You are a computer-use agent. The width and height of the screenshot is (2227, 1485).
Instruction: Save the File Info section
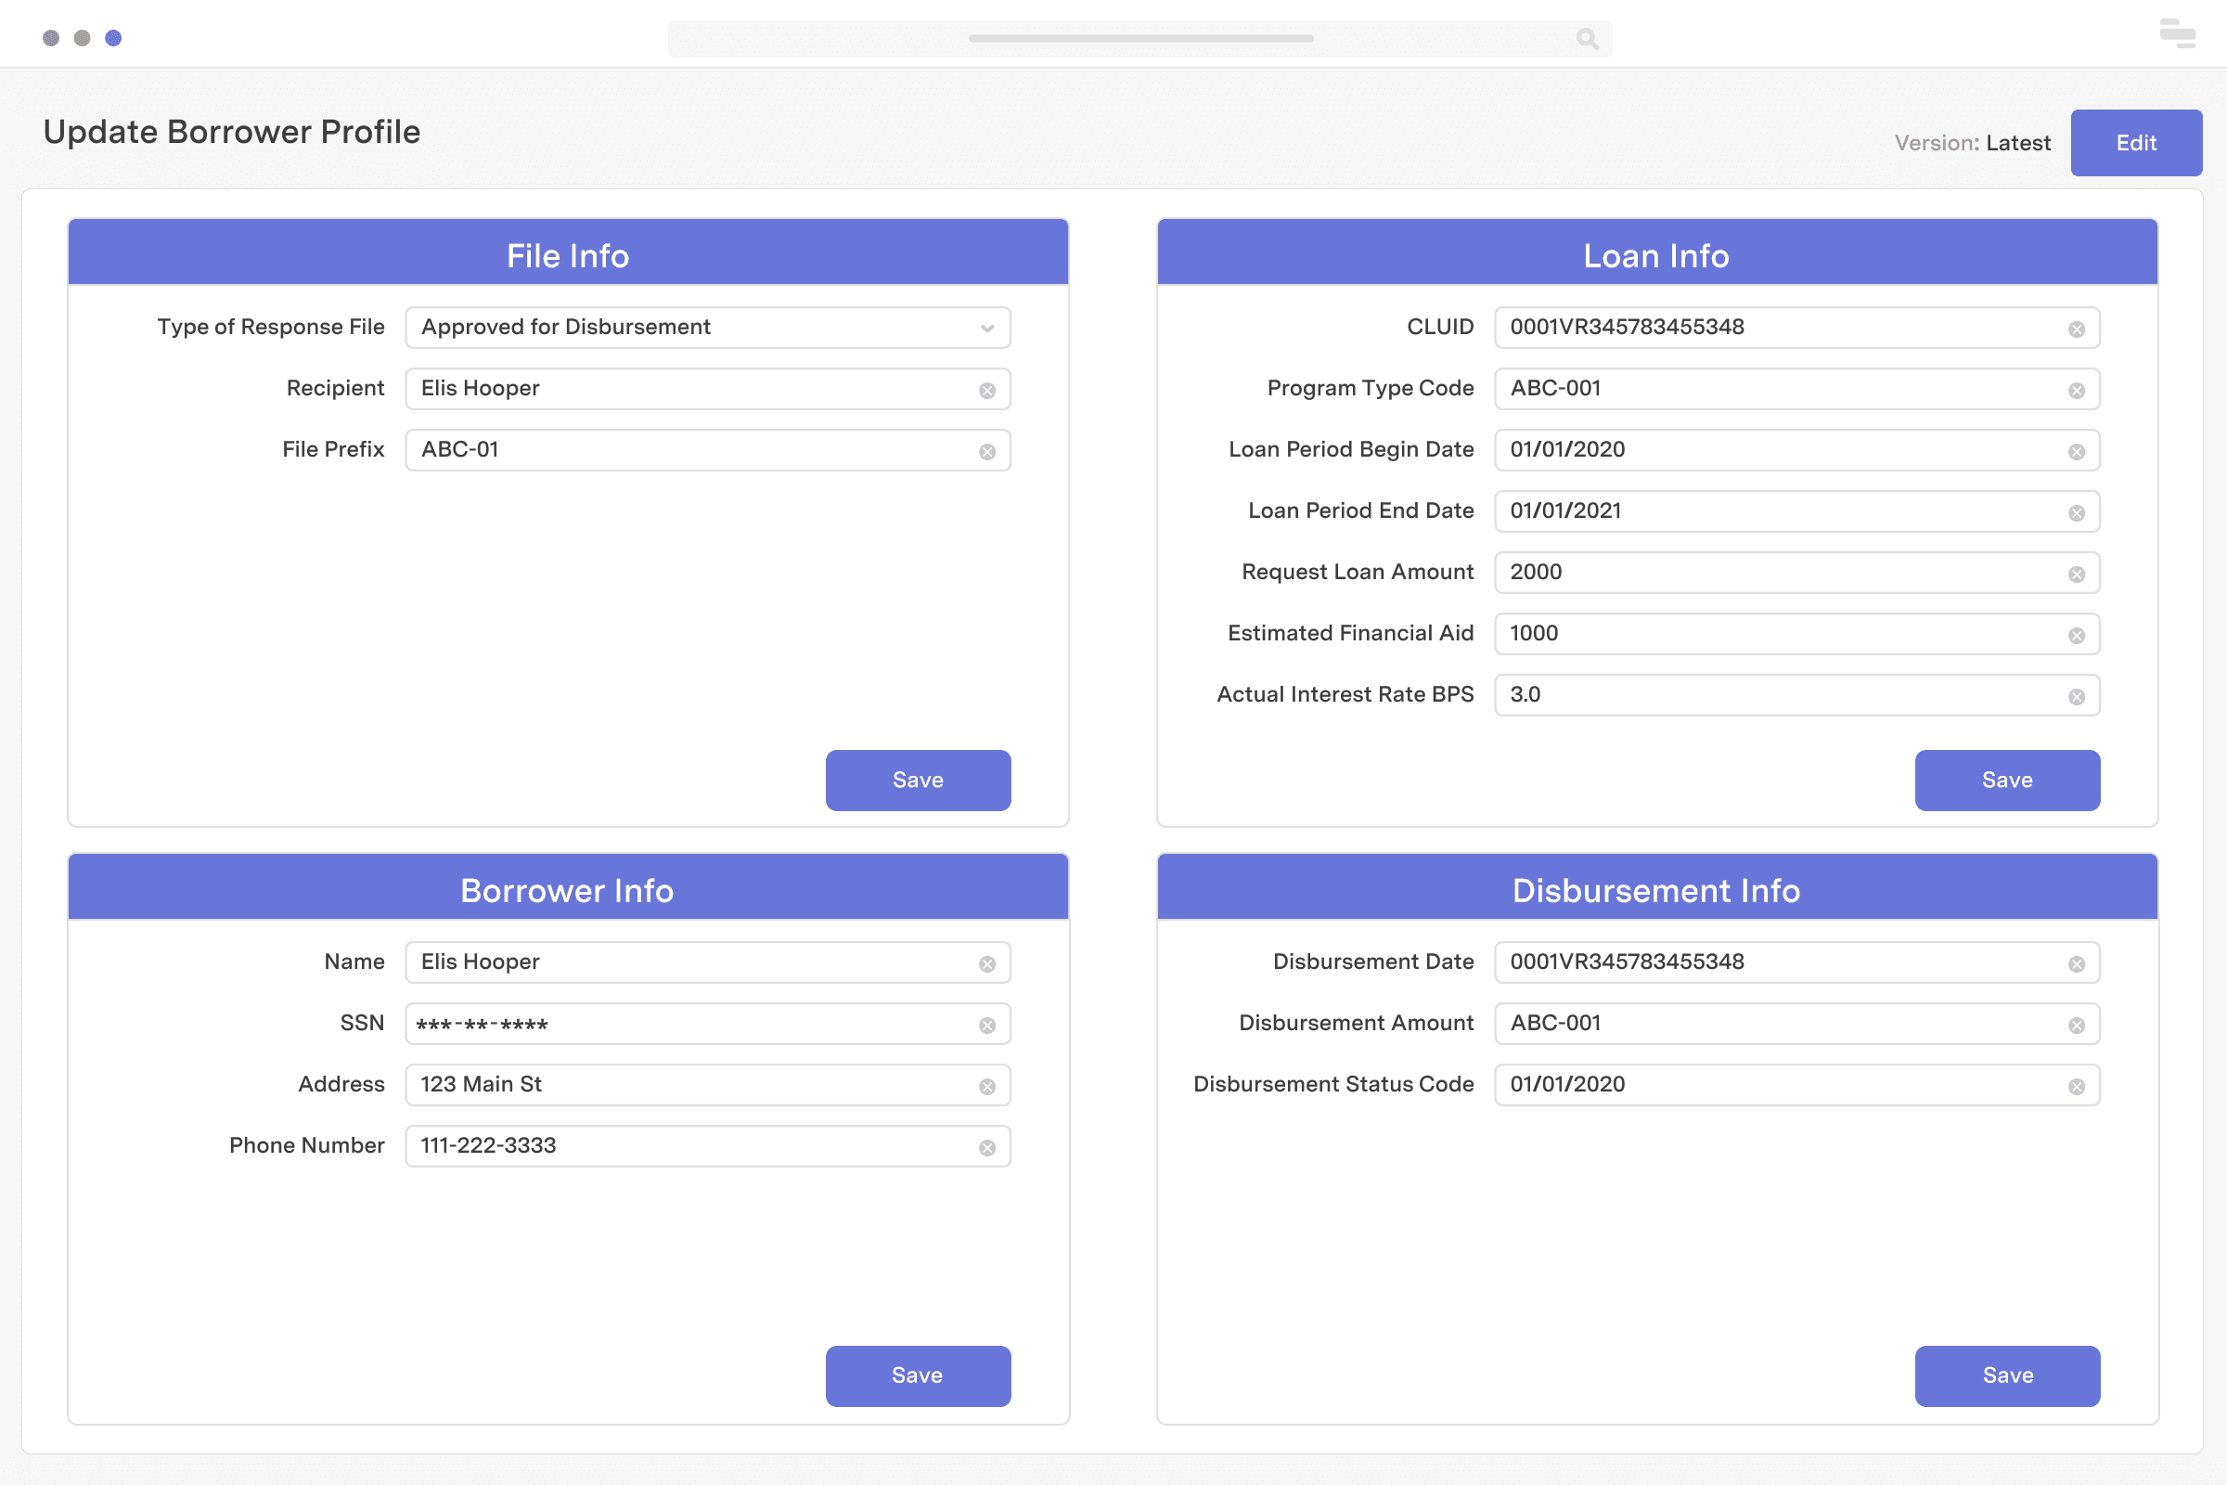pos(917,780)
